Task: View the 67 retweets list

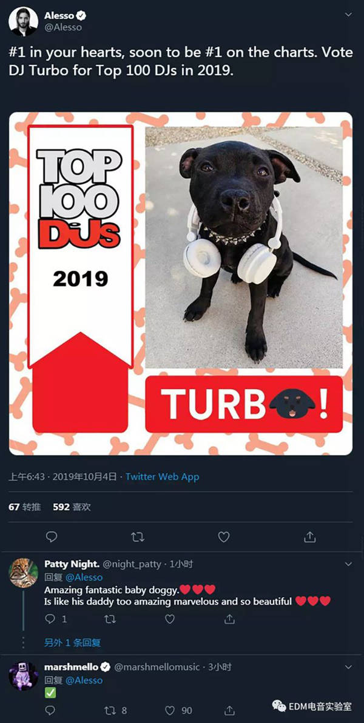Action: (x=24, y=507)
